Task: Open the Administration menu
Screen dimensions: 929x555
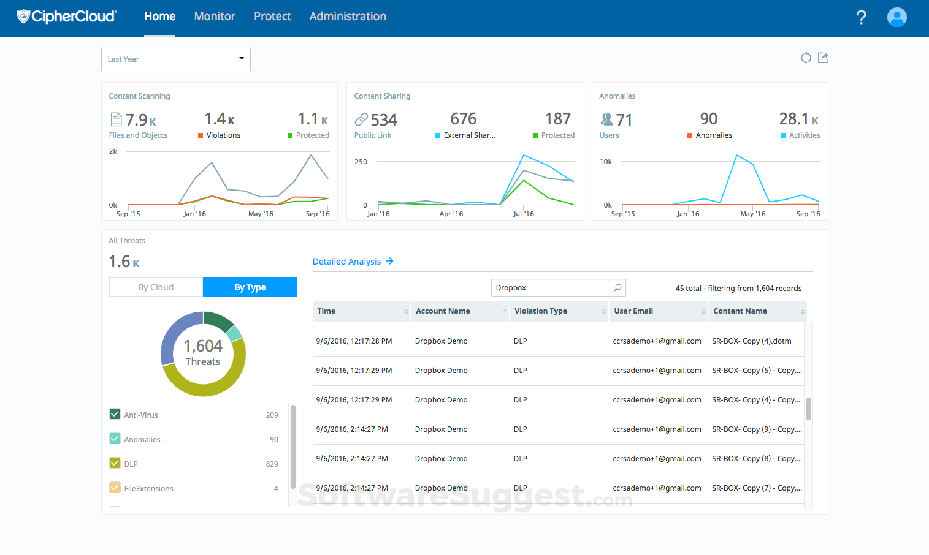Action: coord(348,17)
